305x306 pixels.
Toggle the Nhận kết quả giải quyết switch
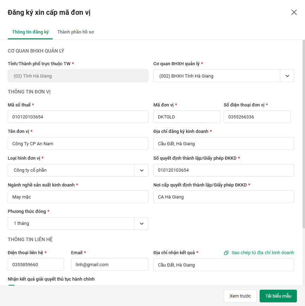coord(12,286)
